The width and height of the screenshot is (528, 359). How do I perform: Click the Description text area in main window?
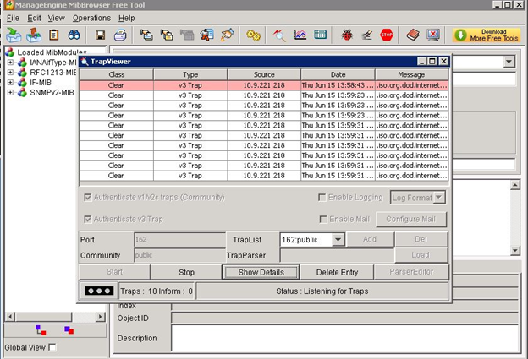tap(345, 338)
